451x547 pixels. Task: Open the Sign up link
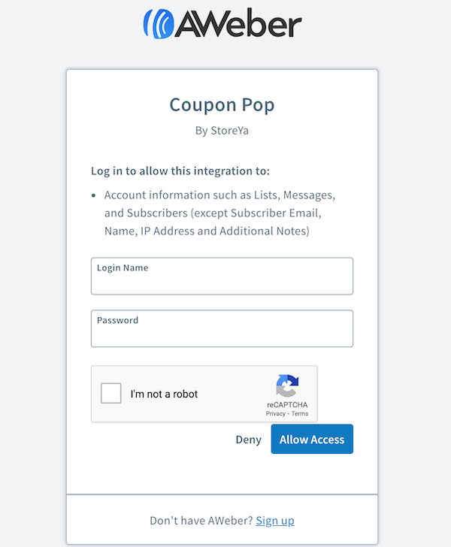[x=275, y=521]
